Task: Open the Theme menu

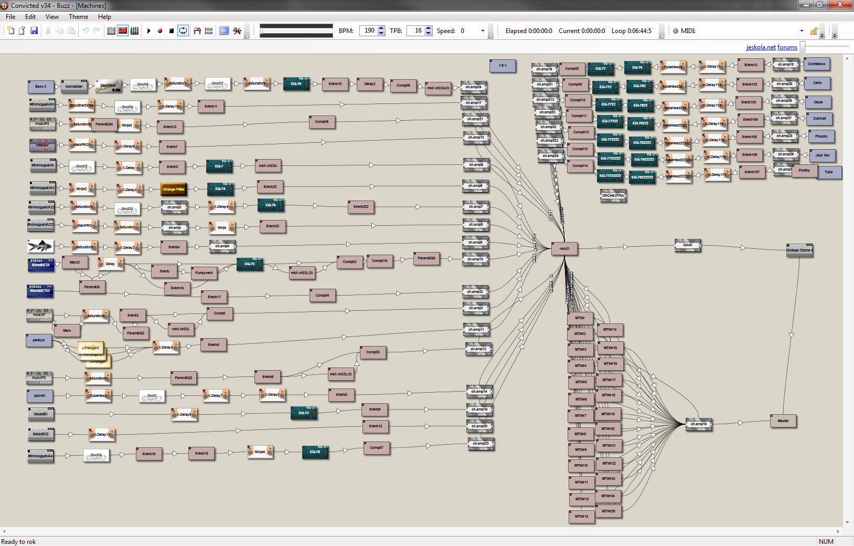Action: point(78,17)
